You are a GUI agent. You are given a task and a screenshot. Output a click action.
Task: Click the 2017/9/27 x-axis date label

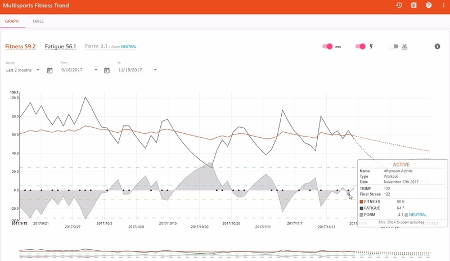73,227
